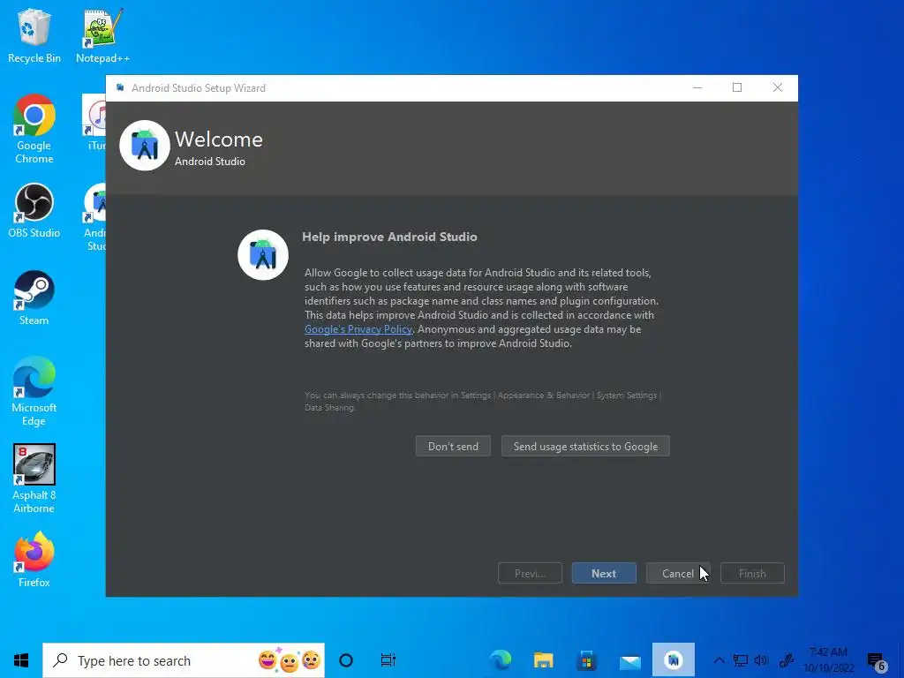Open File Explorer from the taskbar
This screenshot has height=678, width=904.
pyautogui.click(x=543, y=660)
